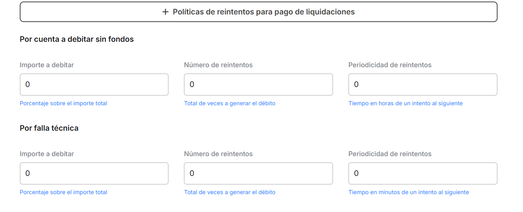The width and height of the screenshot is (523, 212).
Task: Click the Por falla técnica heading
Action: pos(49,128)
